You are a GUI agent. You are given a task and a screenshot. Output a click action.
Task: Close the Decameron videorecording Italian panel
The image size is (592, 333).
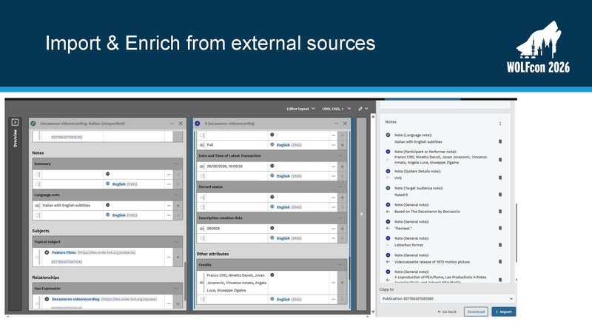pyautogui.click(x=181, y=124)
